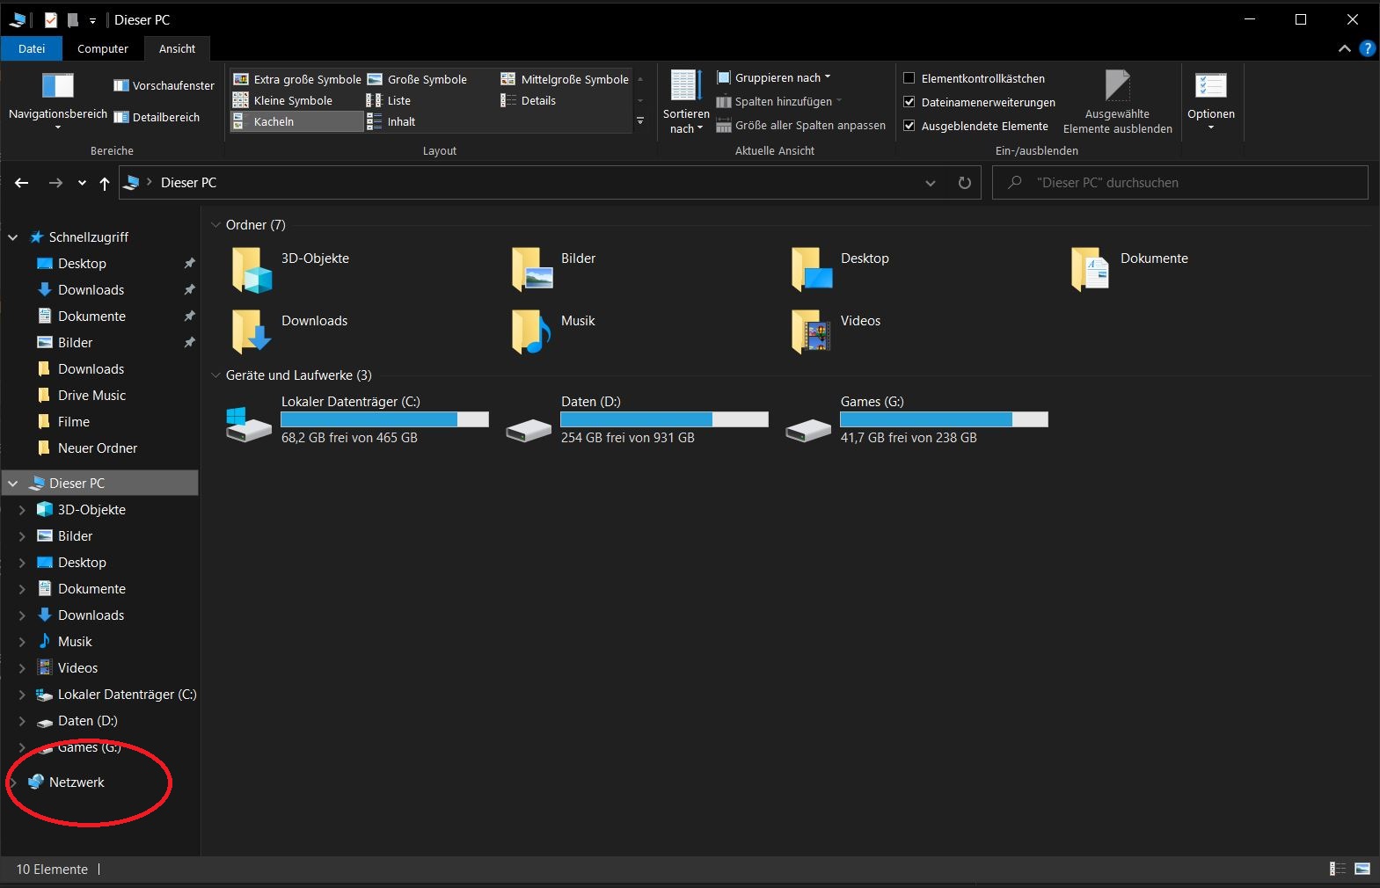This screenshot has width=1380, height=888.
Task: Switch layout to Liste
Action: pos(389,100)
